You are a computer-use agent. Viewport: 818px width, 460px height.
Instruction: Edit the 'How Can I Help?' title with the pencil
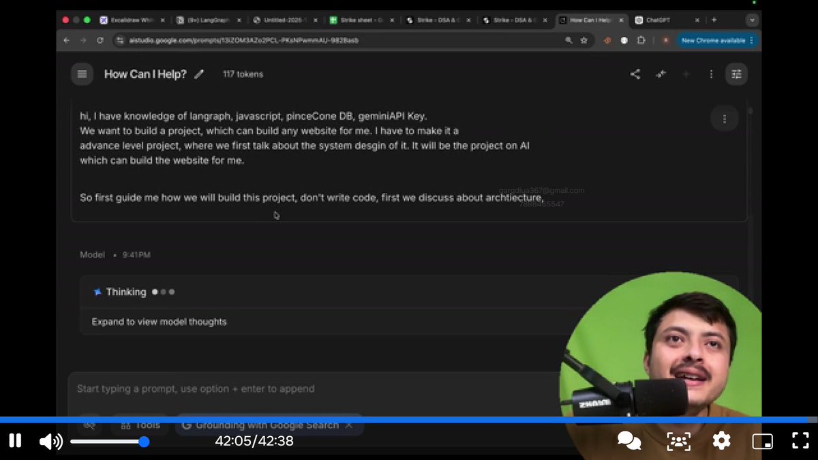[199, 74]
